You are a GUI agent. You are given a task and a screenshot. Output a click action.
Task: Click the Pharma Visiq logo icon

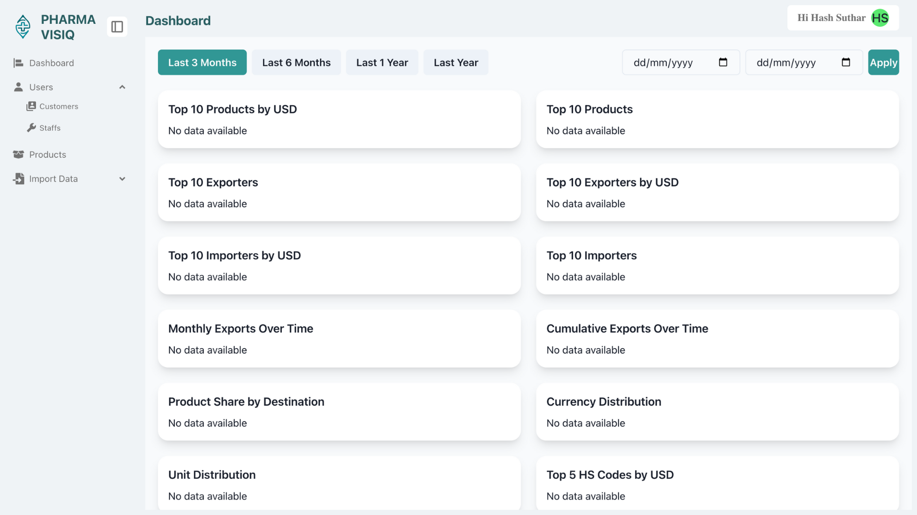pyautogui.click(x=22, y=27)
